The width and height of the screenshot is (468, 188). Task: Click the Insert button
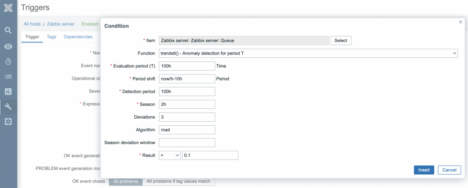pyautogui.click(x=424, y=170)
